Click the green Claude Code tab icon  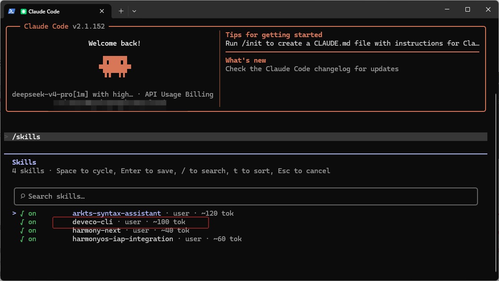[x=23, y=12]
